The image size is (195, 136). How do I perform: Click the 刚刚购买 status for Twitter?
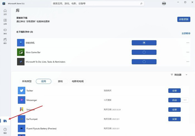[108, 91]
